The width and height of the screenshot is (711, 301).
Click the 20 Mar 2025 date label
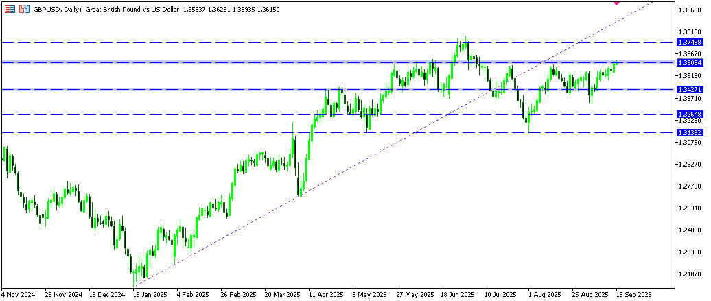tap(283, 293)
